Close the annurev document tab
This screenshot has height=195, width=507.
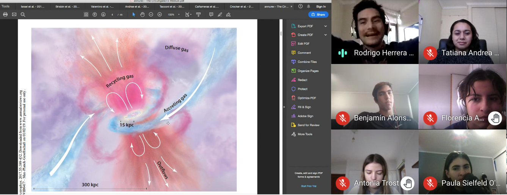[x=291, y=6]
